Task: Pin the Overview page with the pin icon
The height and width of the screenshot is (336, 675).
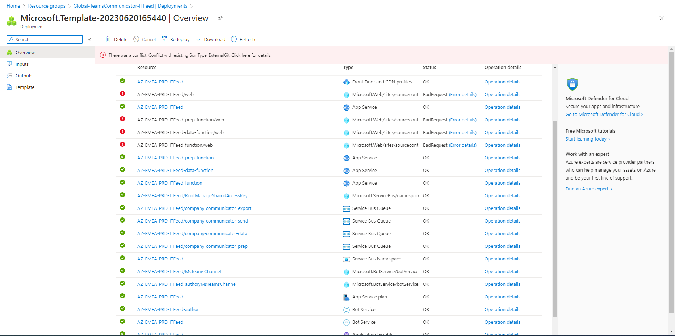Action: 220,18
